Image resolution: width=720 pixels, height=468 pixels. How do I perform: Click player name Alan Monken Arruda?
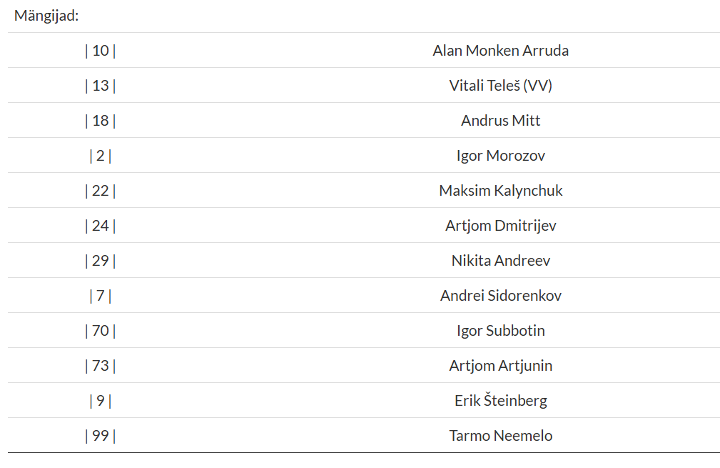[500, 51]
